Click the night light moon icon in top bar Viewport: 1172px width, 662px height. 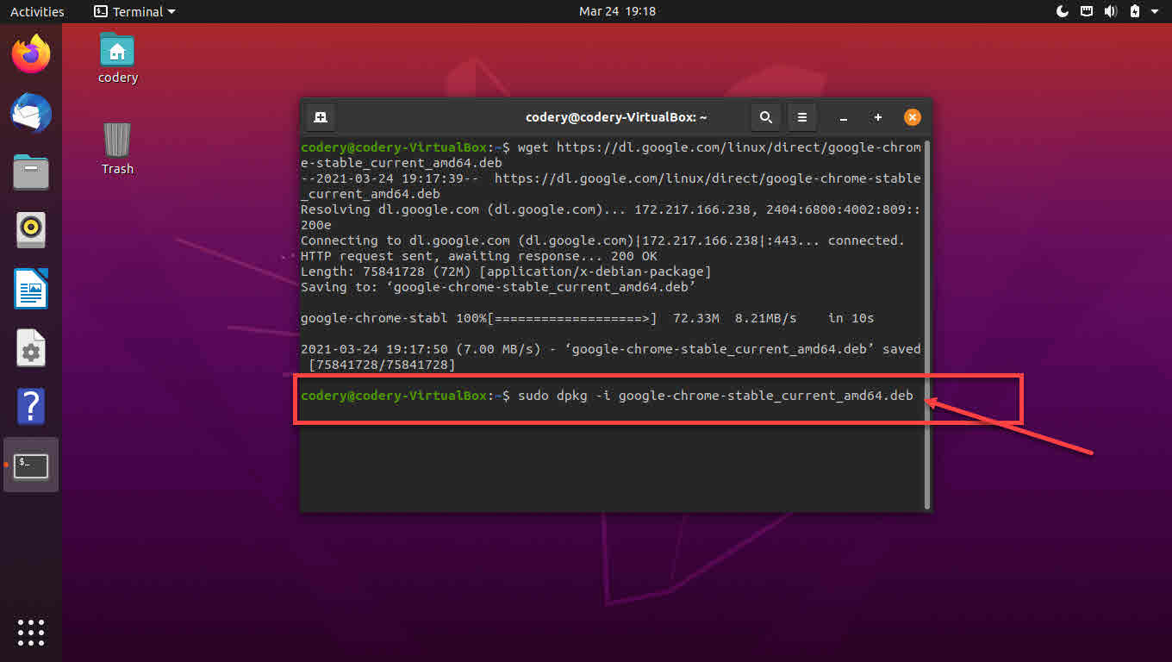click(x=1062, y=11)
